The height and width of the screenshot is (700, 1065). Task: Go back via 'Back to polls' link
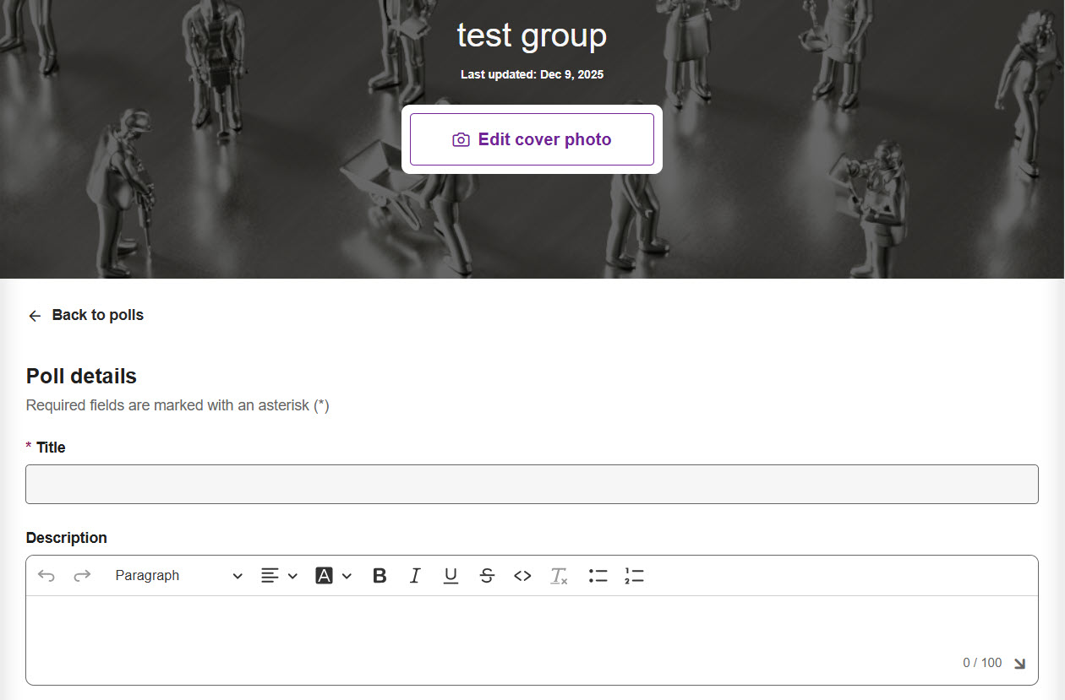97,315
